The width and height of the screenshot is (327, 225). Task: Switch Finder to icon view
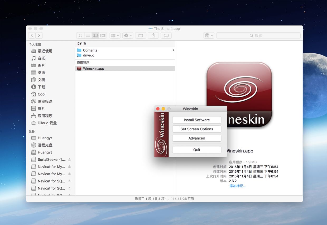pyautogui.click(x=80, y=35)
